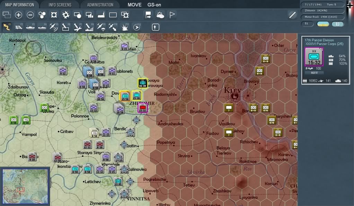Click the air base marker numbered 27
Screen dimensions: 354x206
click(124, 145)
